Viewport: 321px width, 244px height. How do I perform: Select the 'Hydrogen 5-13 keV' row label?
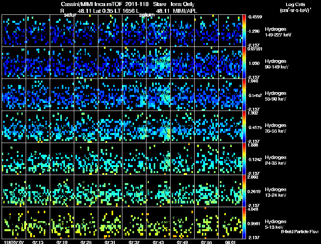[x=276, y=224]
